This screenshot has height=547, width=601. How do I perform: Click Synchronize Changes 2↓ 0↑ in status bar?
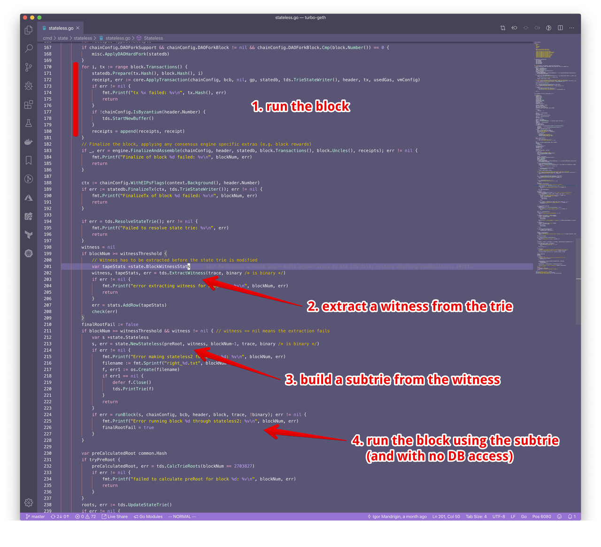pos(60,517)
